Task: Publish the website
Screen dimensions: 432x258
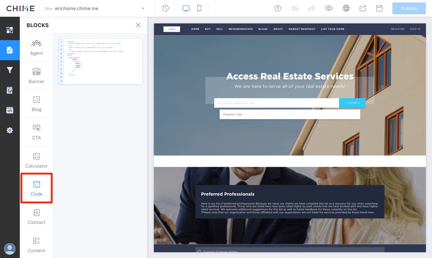Action: [409, 8]
